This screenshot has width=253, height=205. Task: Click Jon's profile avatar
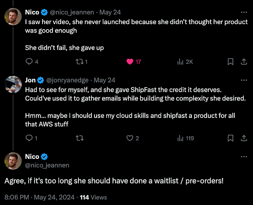tap(13, 85)
